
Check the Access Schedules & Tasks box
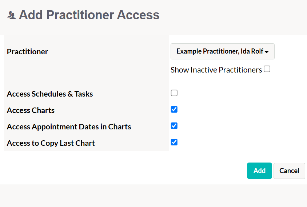click(x=174, y=93)
